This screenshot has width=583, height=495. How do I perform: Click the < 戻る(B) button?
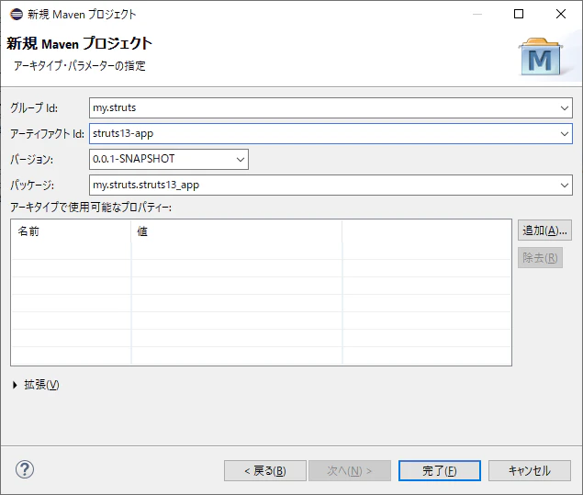265,471
